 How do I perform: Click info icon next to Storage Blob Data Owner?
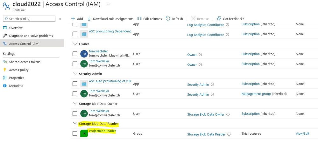coord(228,114)
